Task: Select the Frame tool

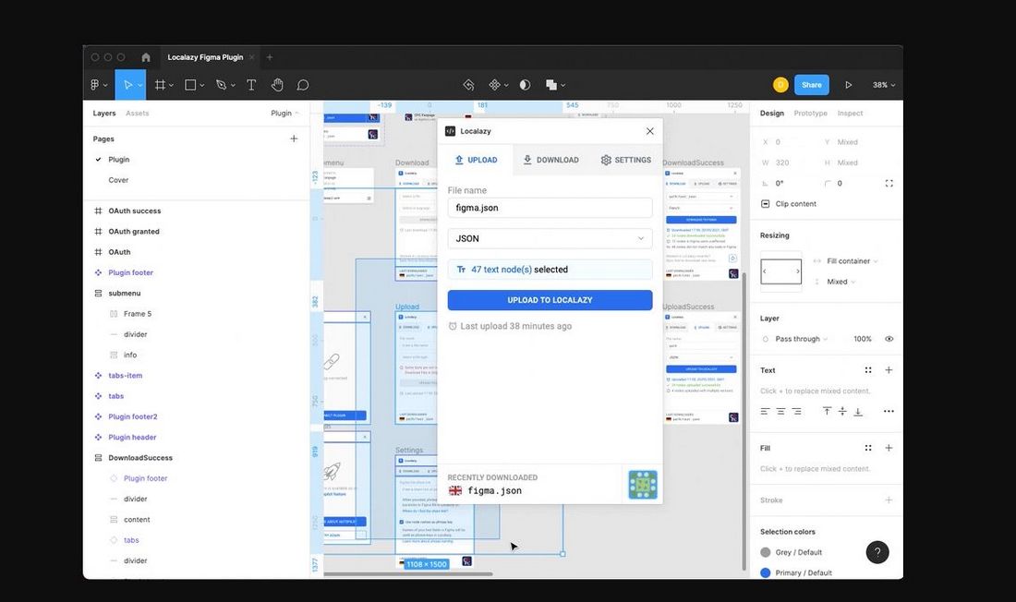Action: 160,85
